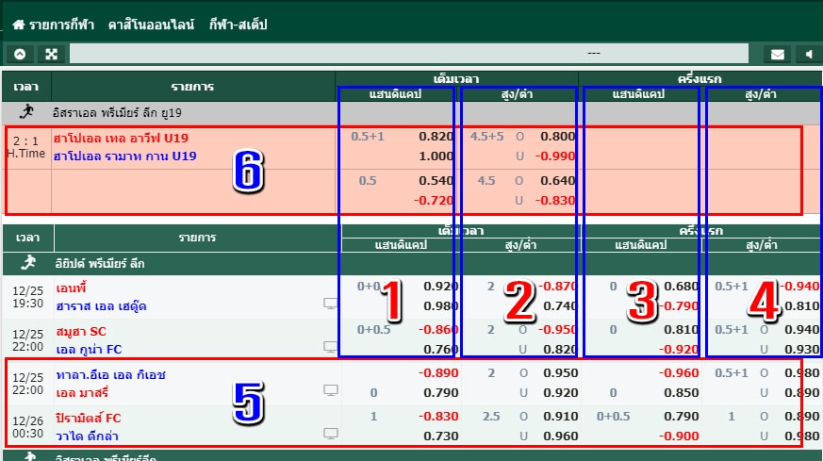Open the mail envelope icon

point(777,54)
